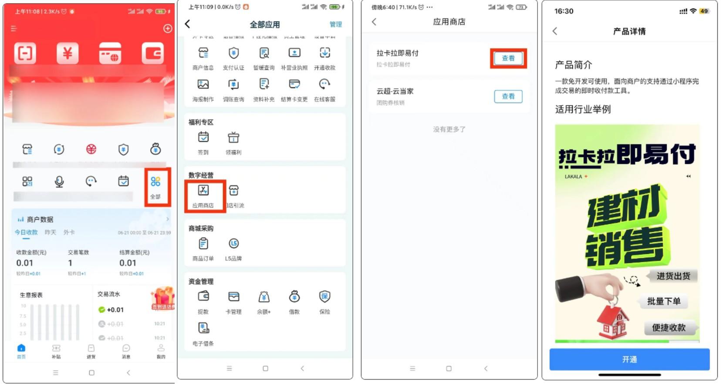The image size is (723, 387).
Task: Tap the 电子借条 icon
Action: tap(203, 333)
